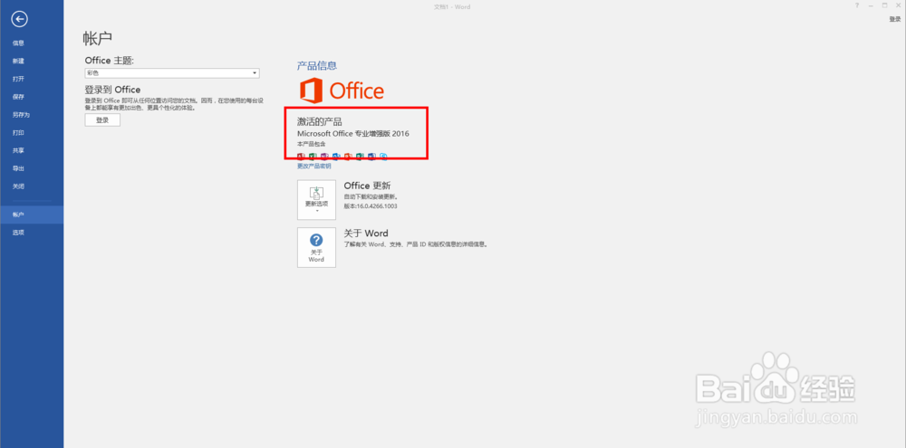Open the 关于 Word about dialog
This screenshot has width=906, height=448.
(316, 247)
